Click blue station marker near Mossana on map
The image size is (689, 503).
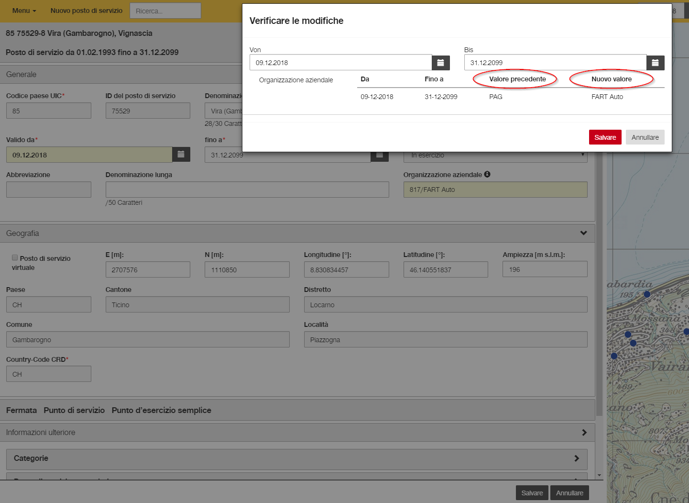tap(628, 335)
